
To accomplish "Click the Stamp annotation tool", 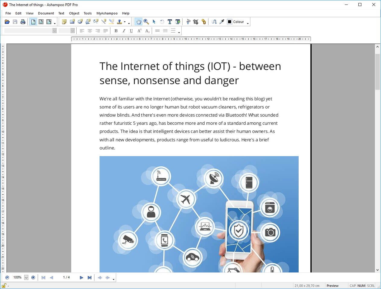I will (x=119, y=22).
